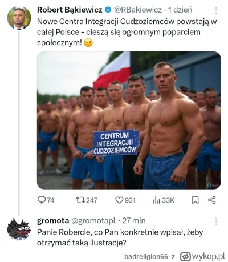Open the '1 dzień' timestamp
This screenshot has width=228, height=262.
(180, 10)
